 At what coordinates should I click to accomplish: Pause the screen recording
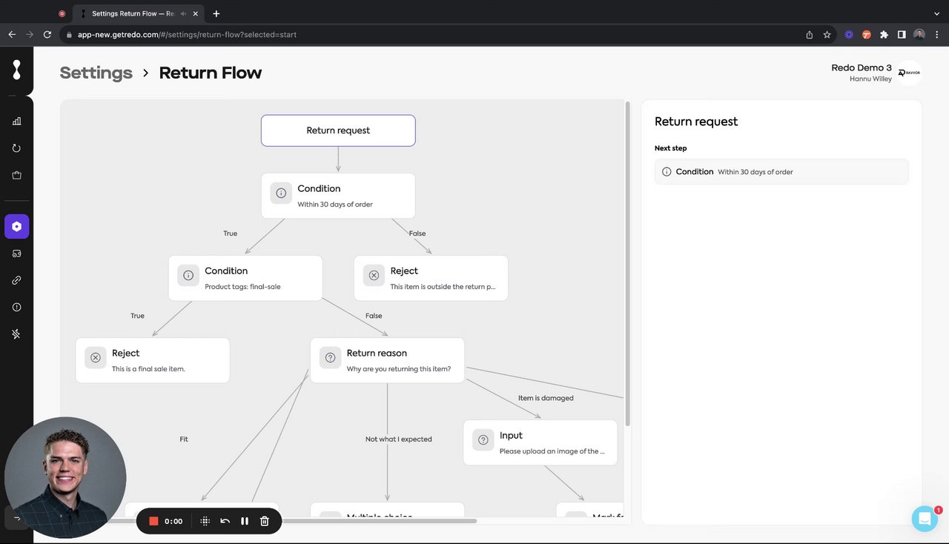245,521
